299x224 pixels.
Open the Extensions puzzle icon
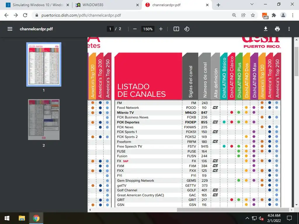click(x=274, y=15)
